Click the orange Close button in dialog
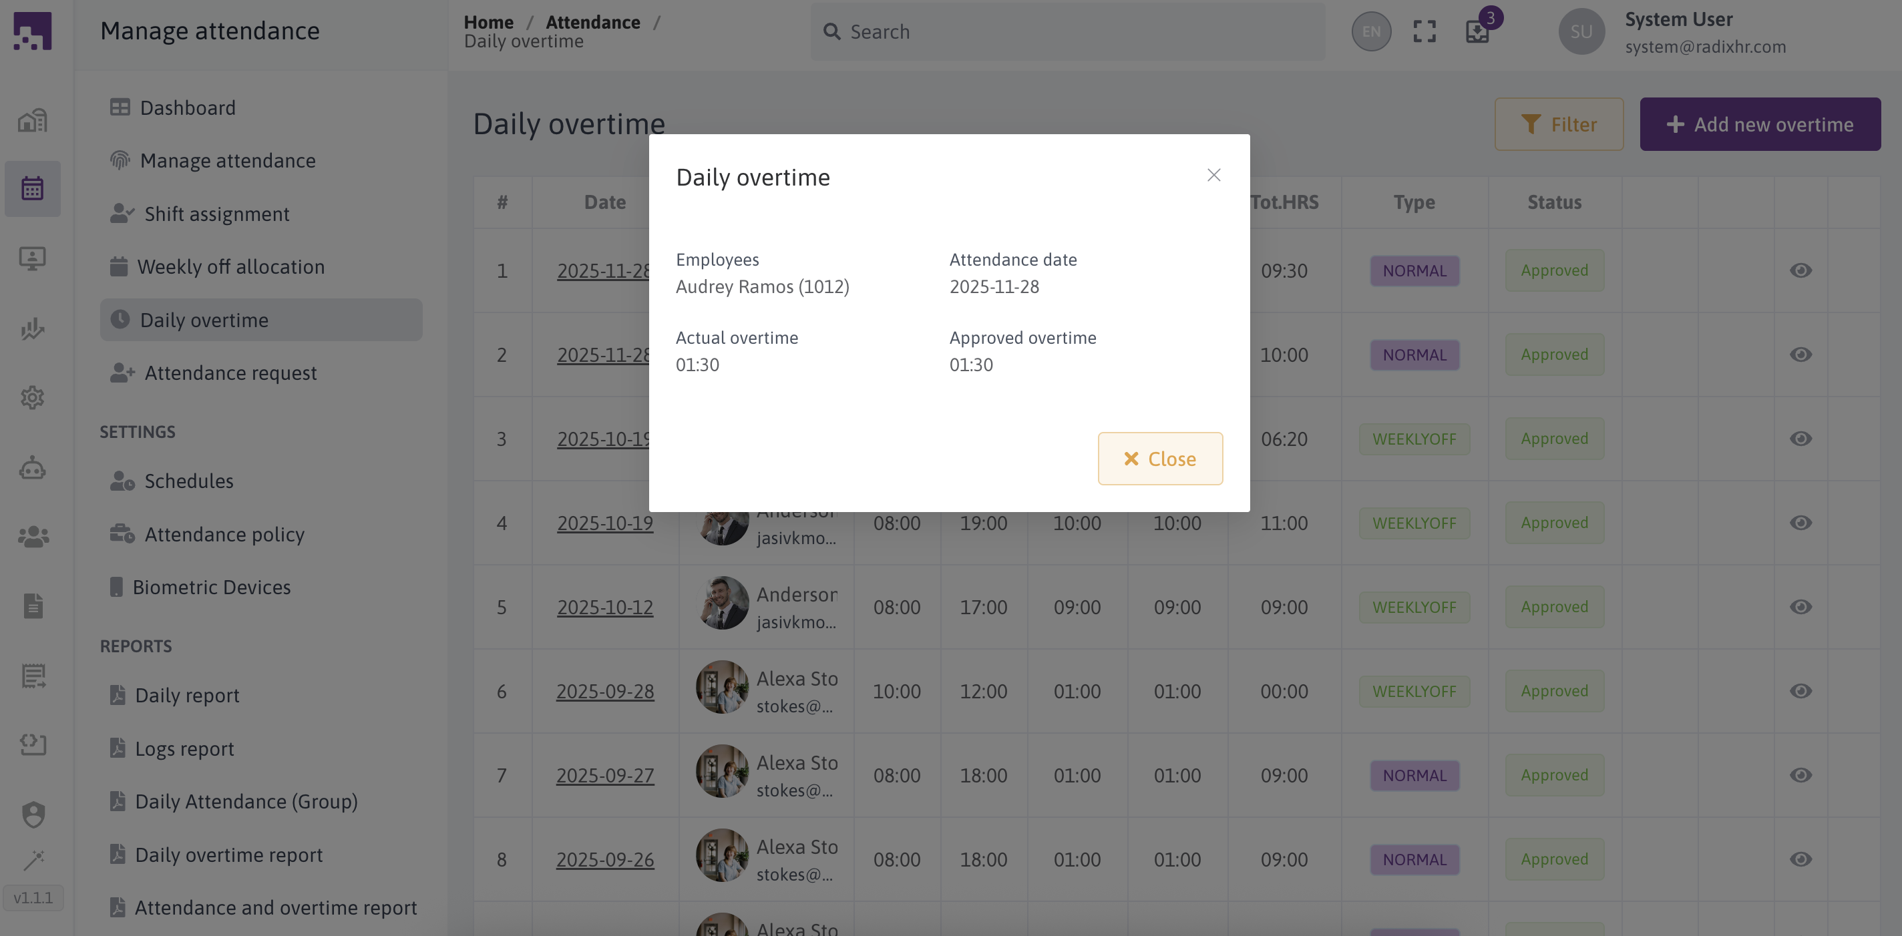Viewport: 1902px width, 936px height. pyautogui.click(x=1159, y=459)
